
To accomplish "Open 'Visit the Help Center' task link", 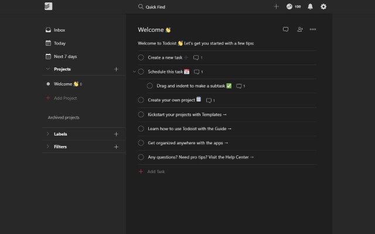I will [x=200, y=157].
